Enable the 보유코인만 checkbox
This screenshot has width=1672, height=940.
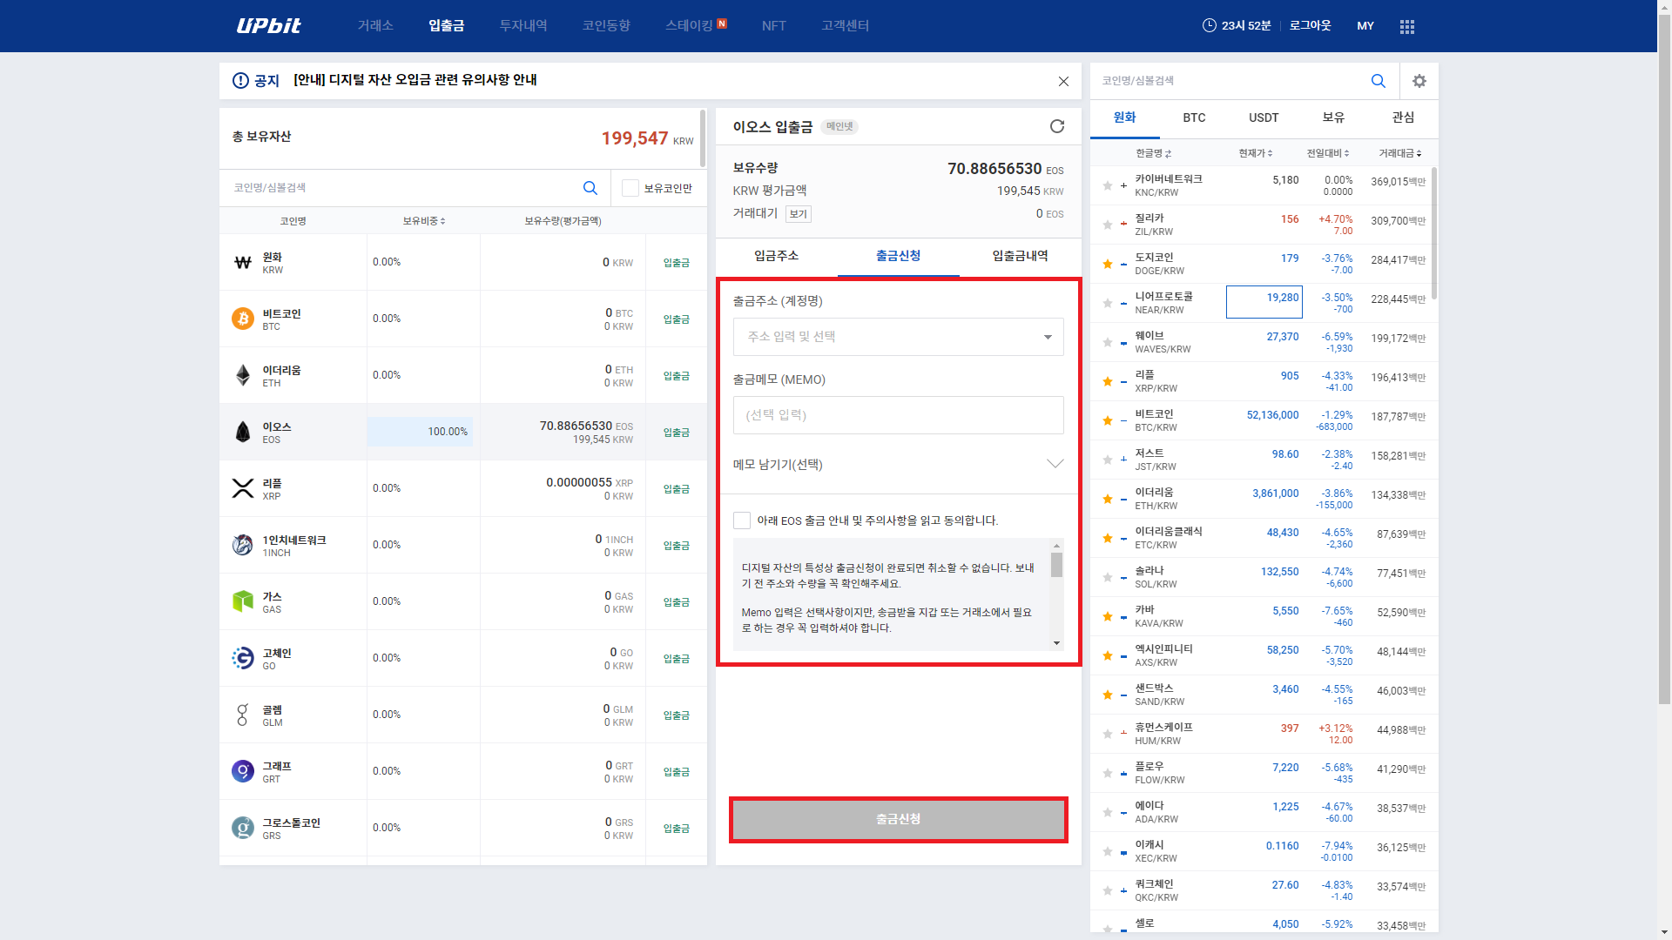point(630,188)
